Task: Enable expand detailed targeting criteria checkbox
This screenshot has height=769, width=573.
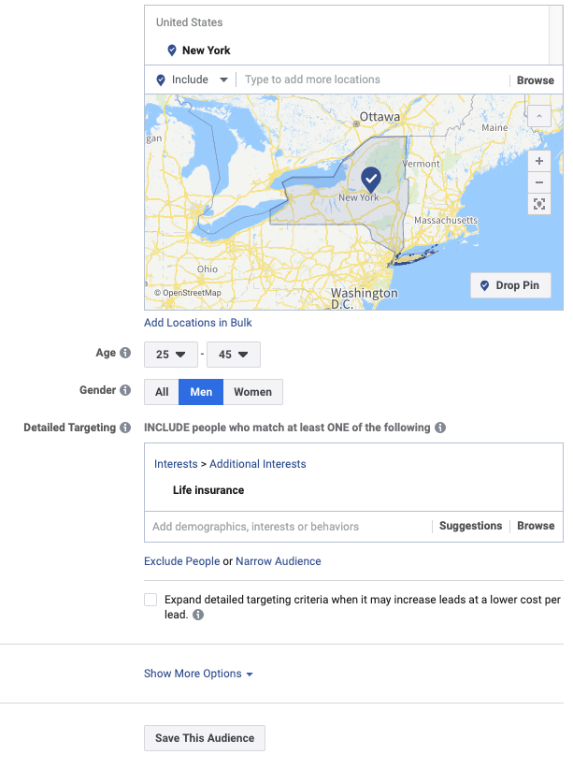Action: (x=150, y=600)
